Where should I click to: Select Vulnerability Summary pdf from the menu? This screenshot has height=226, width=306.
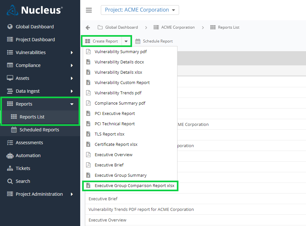pyautogui.click(x=121, y=52)
